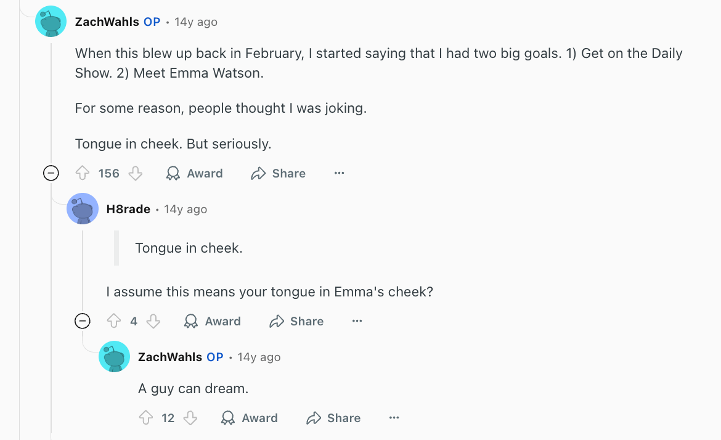The image size is (721, 440).
Task: Share H8rade's comment
Action: pyautogui.click(x=296, y=321)
